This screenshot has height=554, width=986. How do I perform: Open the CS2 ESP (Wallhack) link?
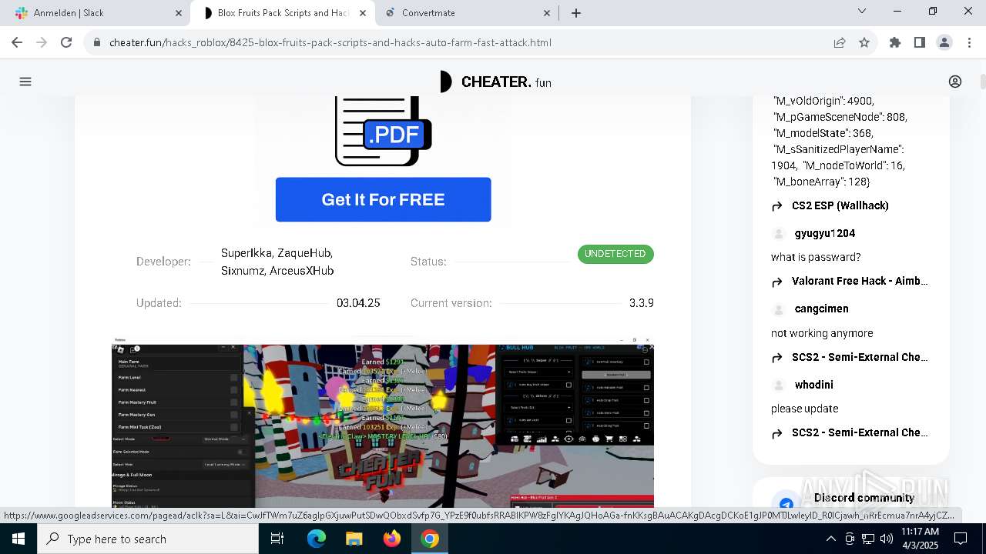pos(840,205)
